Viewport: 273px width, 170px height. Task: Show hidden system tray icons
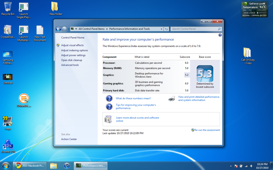[231, 166]
